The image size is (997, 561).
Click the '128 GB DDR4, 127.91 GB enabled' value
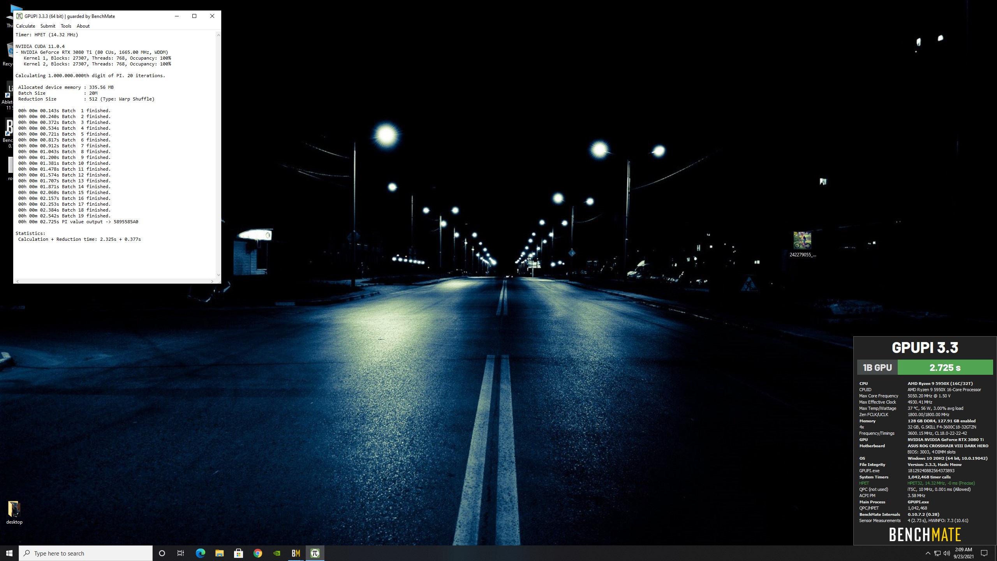pyautogui.click(x=941, y=421)
